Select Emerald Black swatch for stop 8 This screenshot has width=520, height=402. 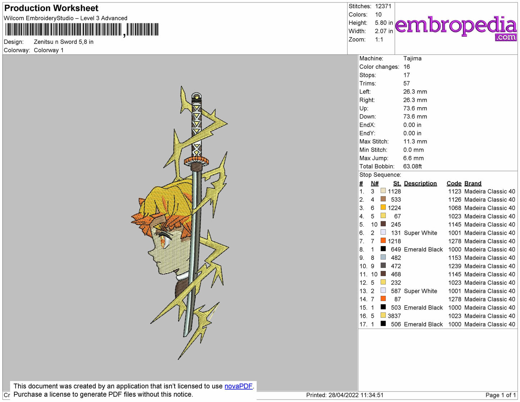pyautogui.click(x=383, y=249)
